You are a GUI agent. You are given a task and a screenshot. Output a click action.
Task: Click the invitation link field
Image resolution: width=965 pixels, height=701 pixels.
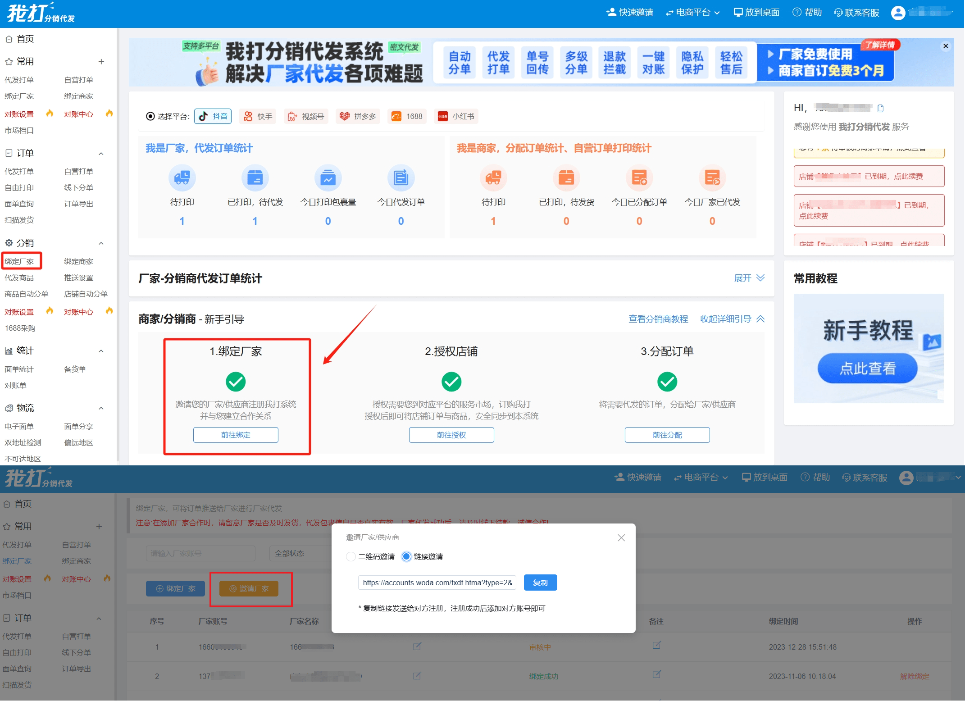[437, 583]
